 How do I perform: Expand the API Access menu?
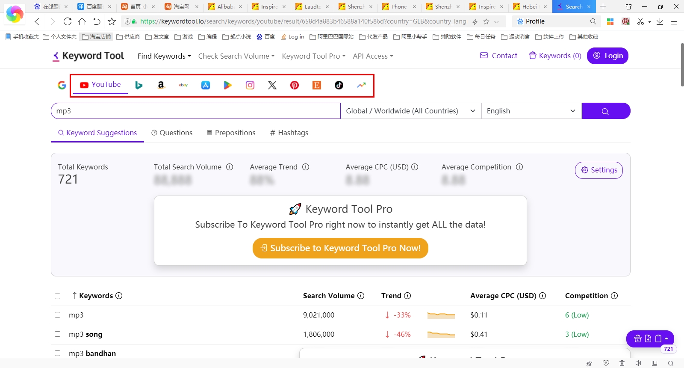(x=373, y=56)
